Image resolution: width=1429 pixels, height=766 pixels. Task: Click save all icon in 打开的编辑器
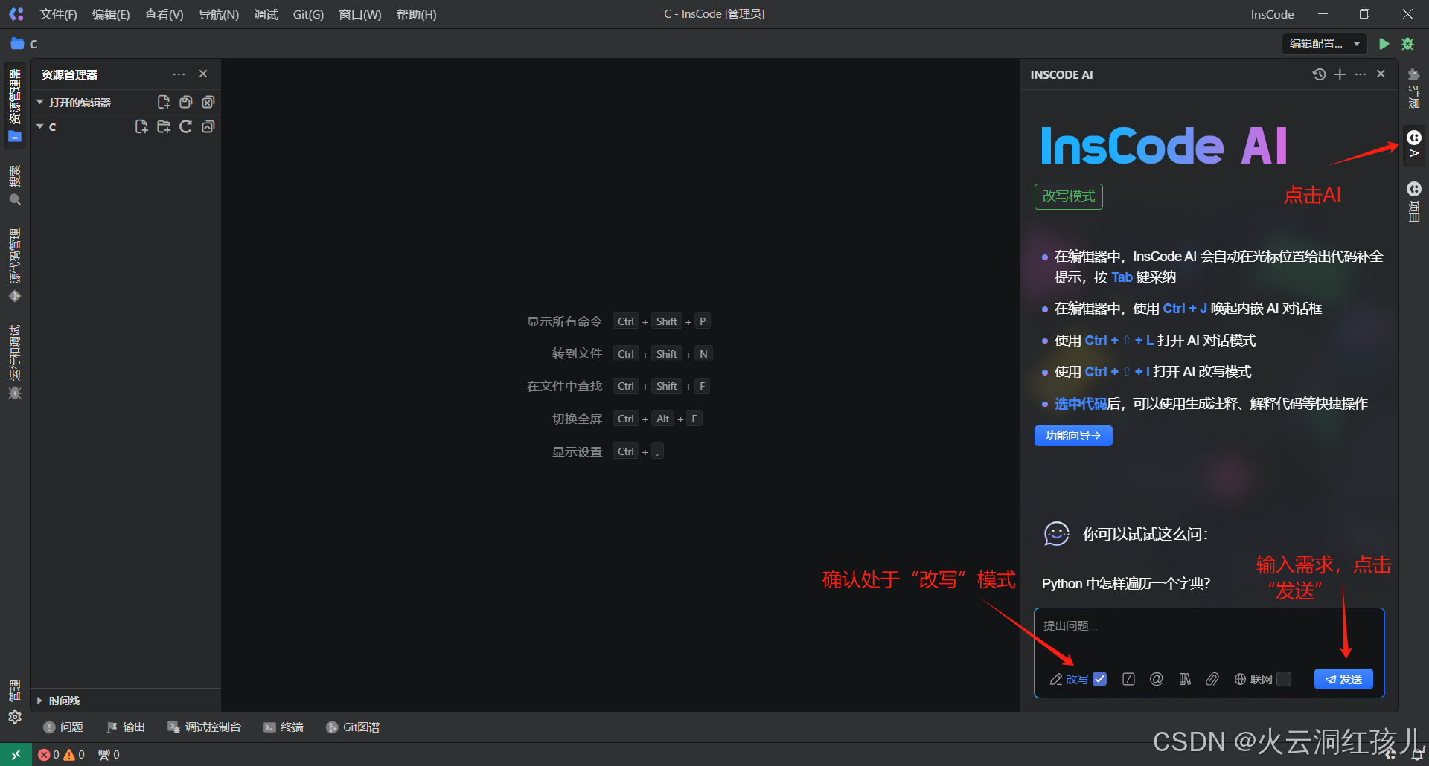186,102
